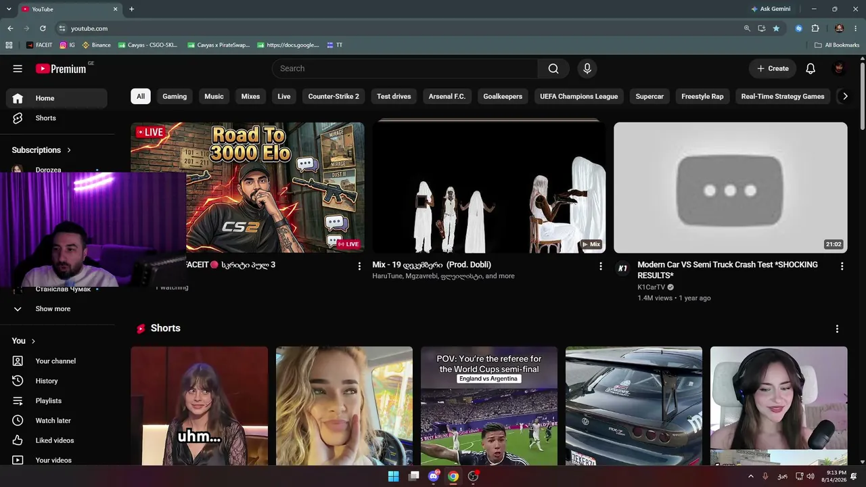Open the YouTube guide hamburger menu
The height and width of the screenshot is (487, 866).
click(x=18, y=68)
